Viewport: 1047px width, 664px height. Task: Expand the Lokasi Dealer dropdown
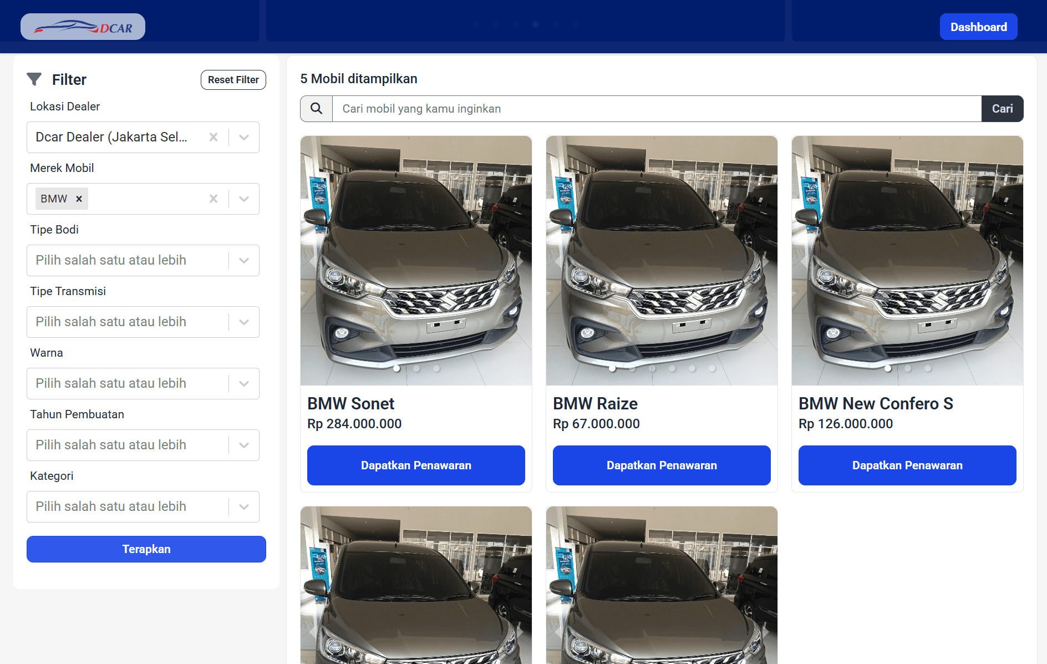tap(244, 137)
